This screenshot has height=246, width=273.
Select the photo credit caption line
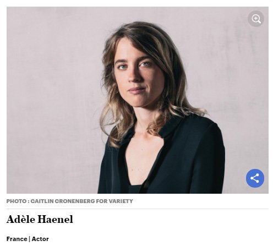tap(69, 201)
